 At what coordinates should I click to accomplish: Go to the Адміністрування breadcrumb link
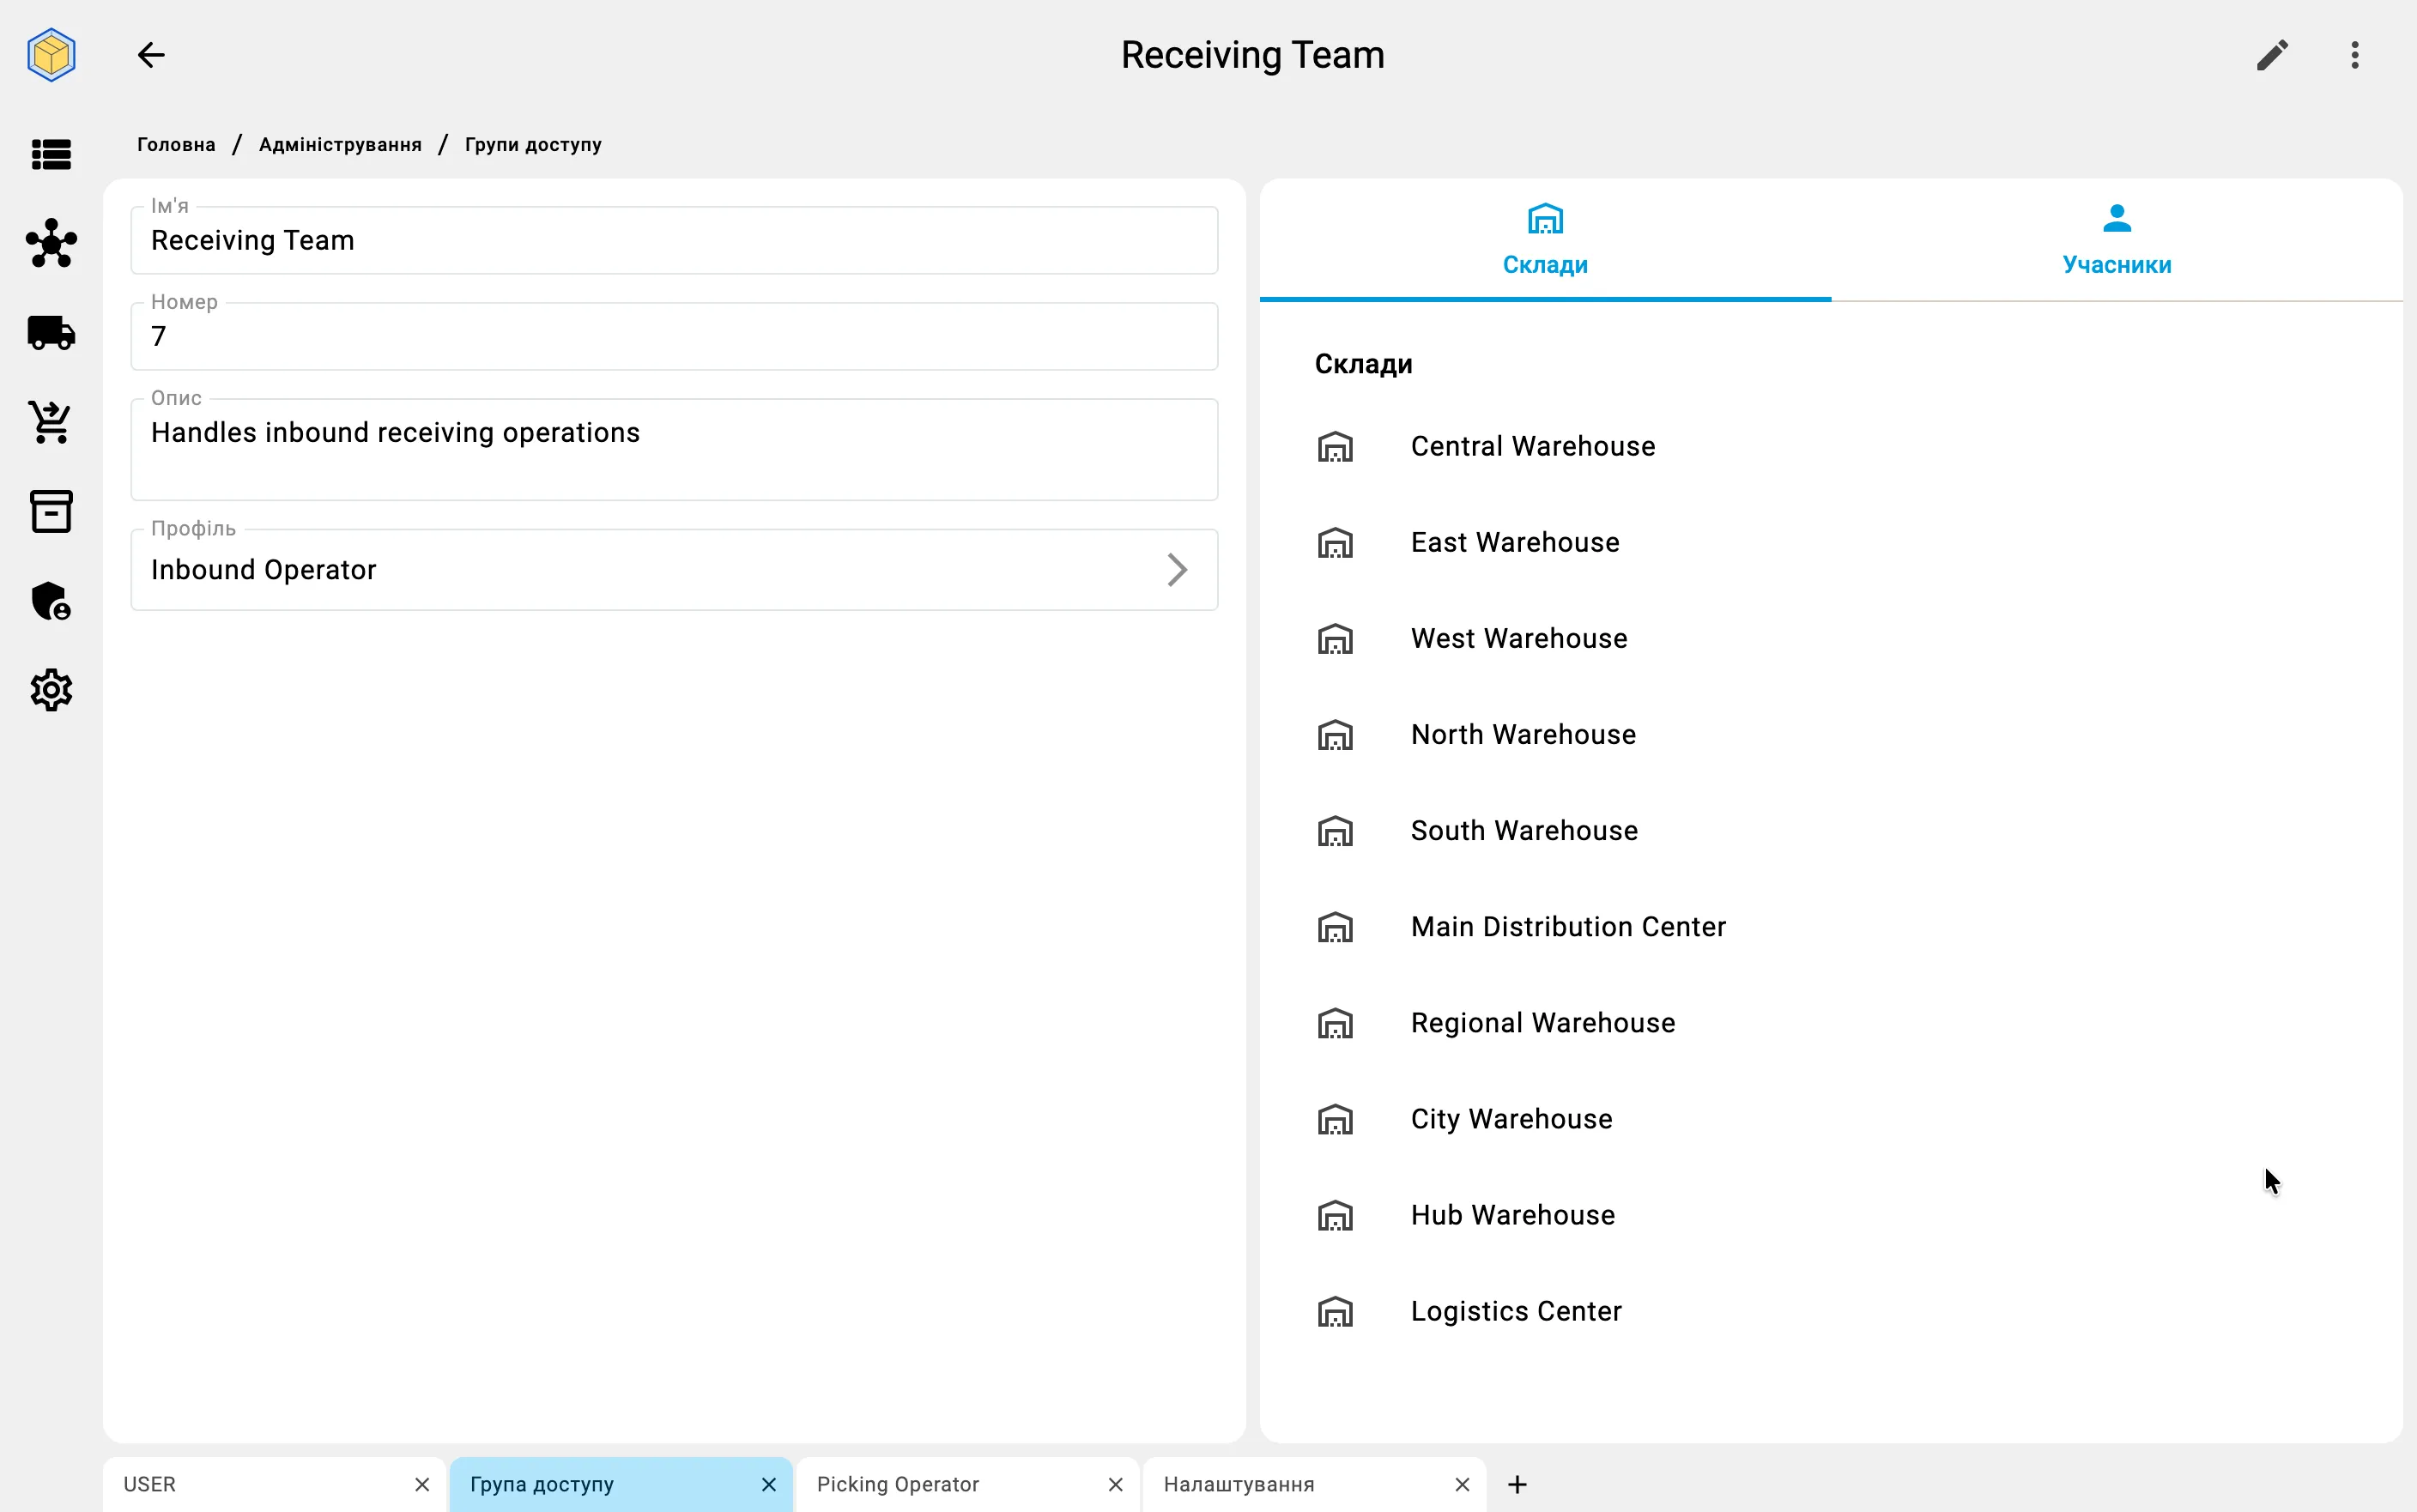pos(340,145)
